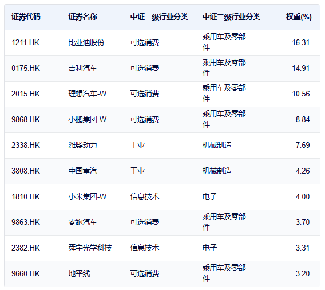Click 乘用车及零部件 in the 比亚迪股份 row
The height and width of the screenshot is (290, 325).
224,42
